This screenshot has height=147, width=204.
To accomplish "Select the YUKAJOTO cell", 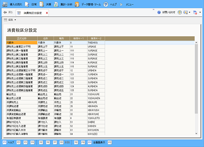I will point(96,118).
